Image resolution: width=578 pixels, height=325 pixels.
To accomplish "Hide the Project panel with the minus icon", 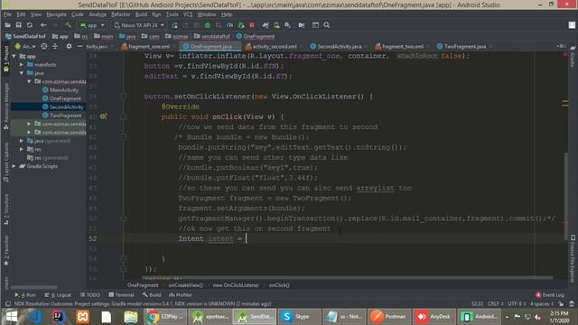I will [x=80, y=46].
